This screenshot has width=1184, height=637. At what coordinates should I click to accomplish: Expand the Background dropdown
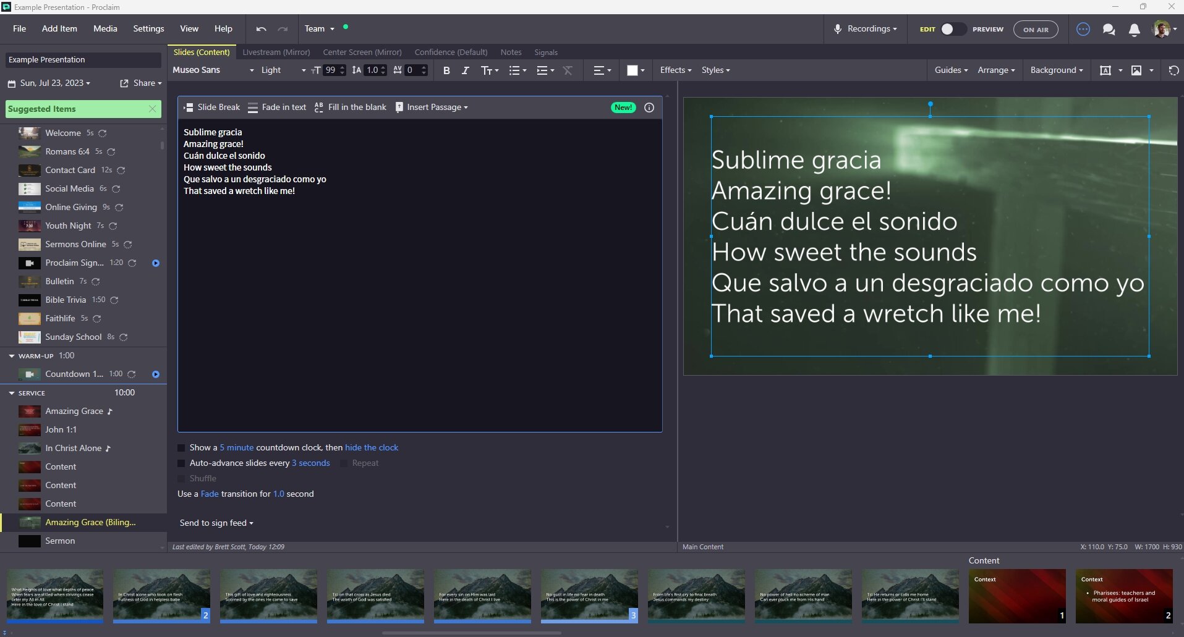point(1056,70)
